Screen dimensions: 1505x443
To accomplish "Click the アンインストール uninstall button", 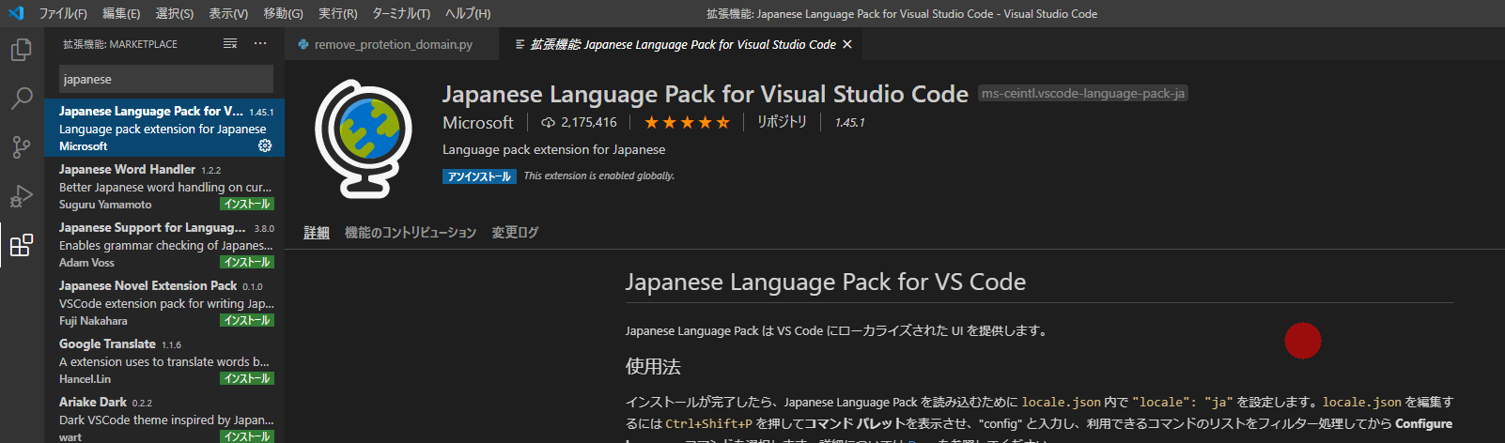I will click(479, 176).
